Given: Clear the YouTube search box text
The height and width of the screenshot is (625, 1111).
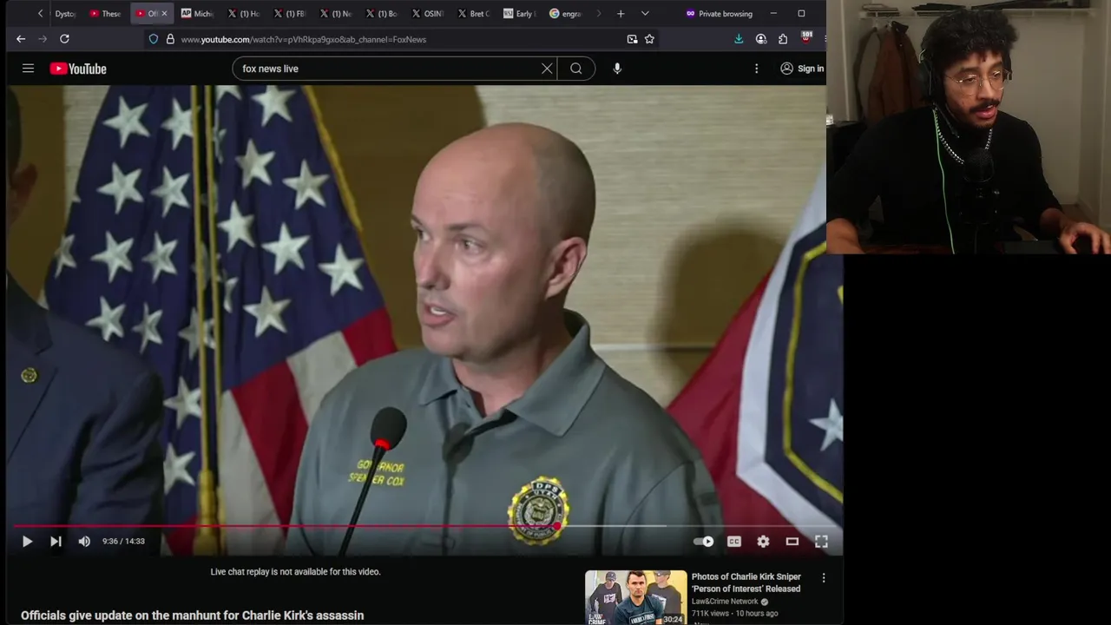Looking at the screenshot, I should click(547, 69).
